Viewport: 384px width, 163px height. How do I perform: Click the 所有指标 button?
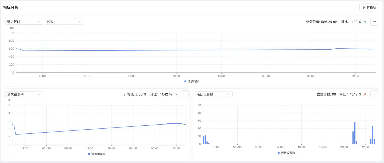(x=370, y=7)
